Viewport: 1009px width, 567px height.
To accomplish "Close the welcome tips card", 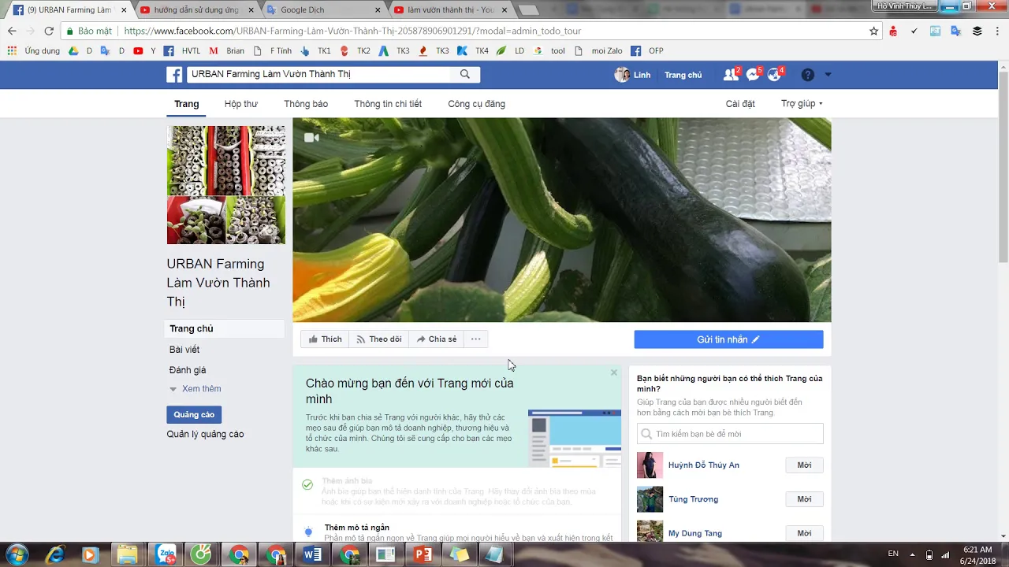I will point(614,372).
